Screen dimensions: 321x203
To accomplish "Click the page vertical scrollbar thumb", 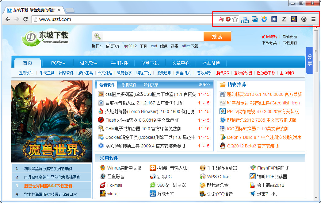I will (316, 51).
